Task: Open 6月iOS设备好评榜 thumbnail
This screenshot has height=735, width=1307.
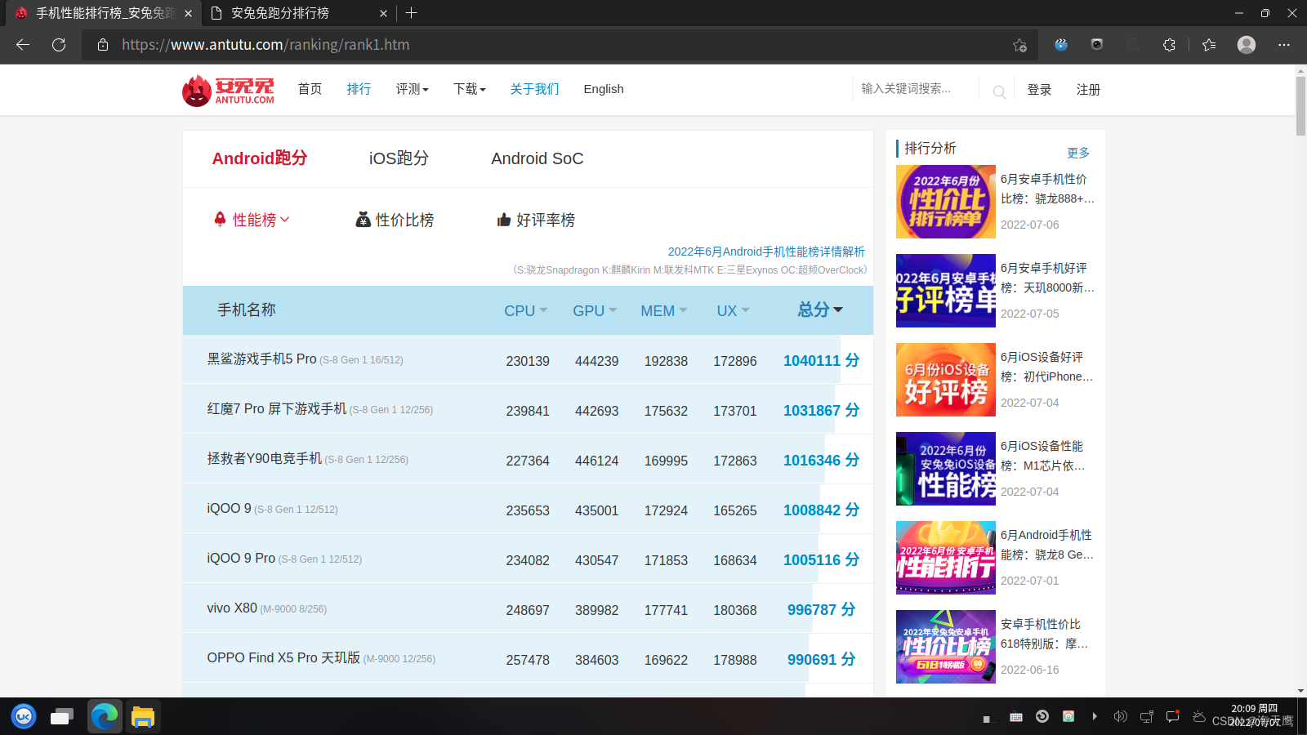Action: [946, 380]
